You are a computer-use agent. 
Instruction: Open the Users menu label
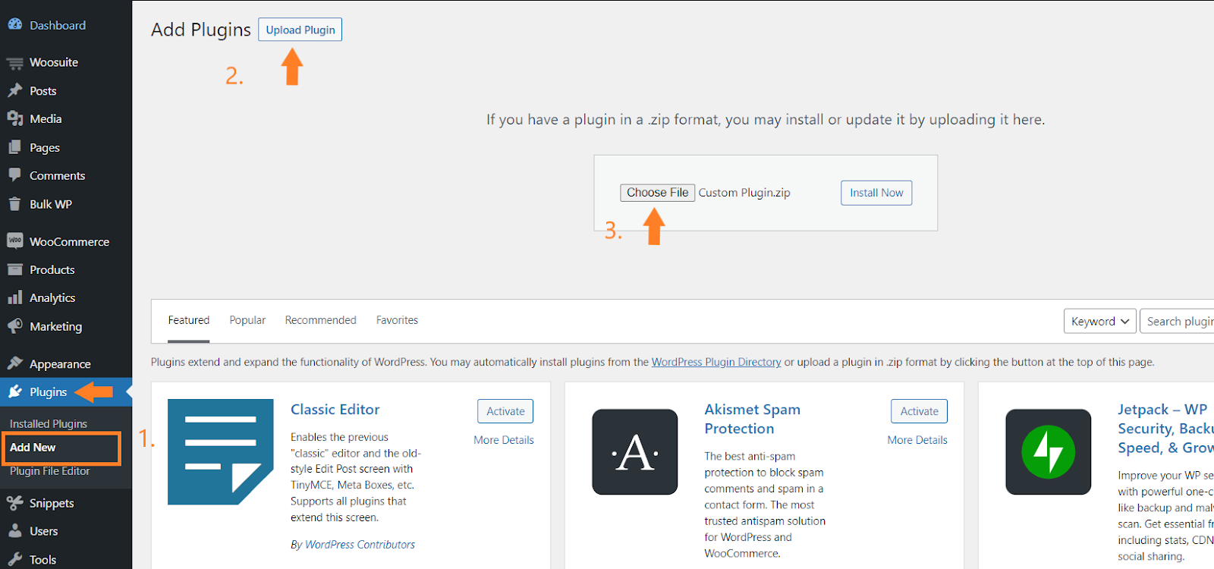(x=44, y=531)
